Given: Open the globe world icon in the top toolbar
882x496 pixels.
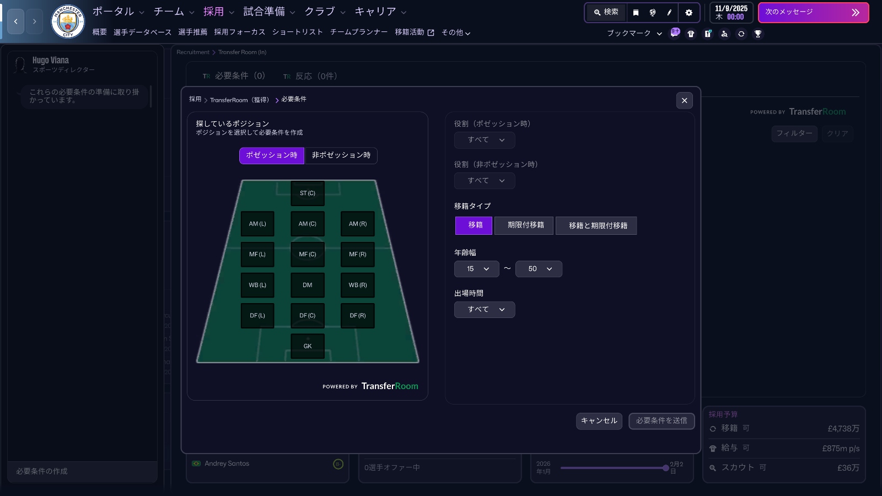Looking at the screenshot, I should tap(653, 12).
